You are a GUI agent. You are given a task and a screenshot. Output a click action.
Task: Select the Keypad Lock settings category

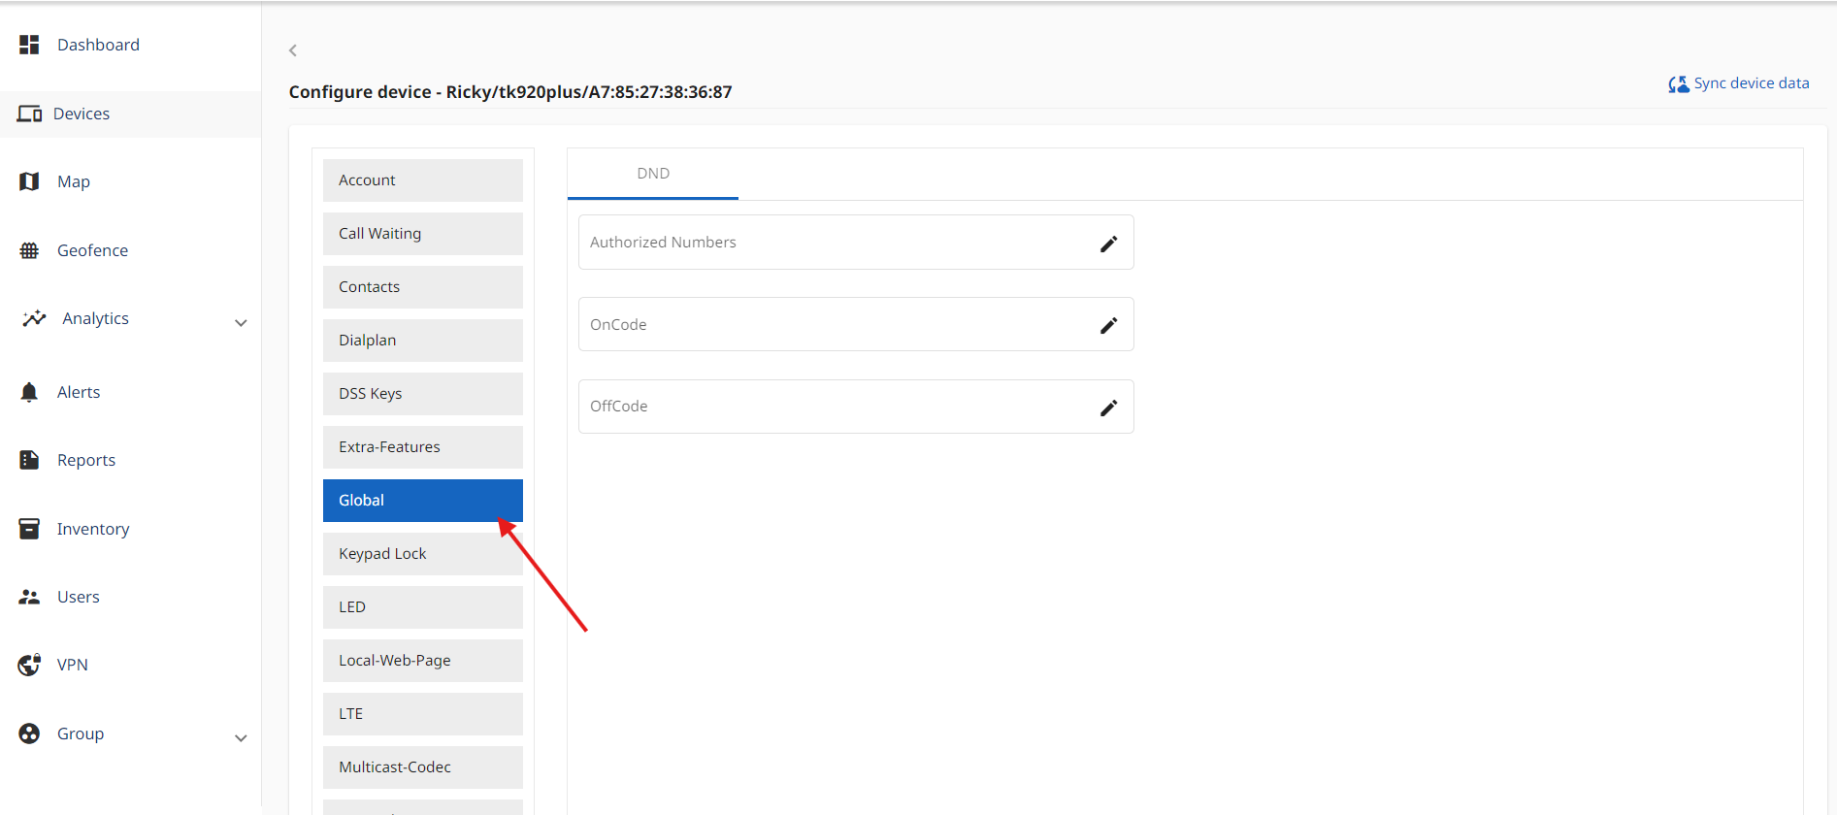[x=422, y=554]
